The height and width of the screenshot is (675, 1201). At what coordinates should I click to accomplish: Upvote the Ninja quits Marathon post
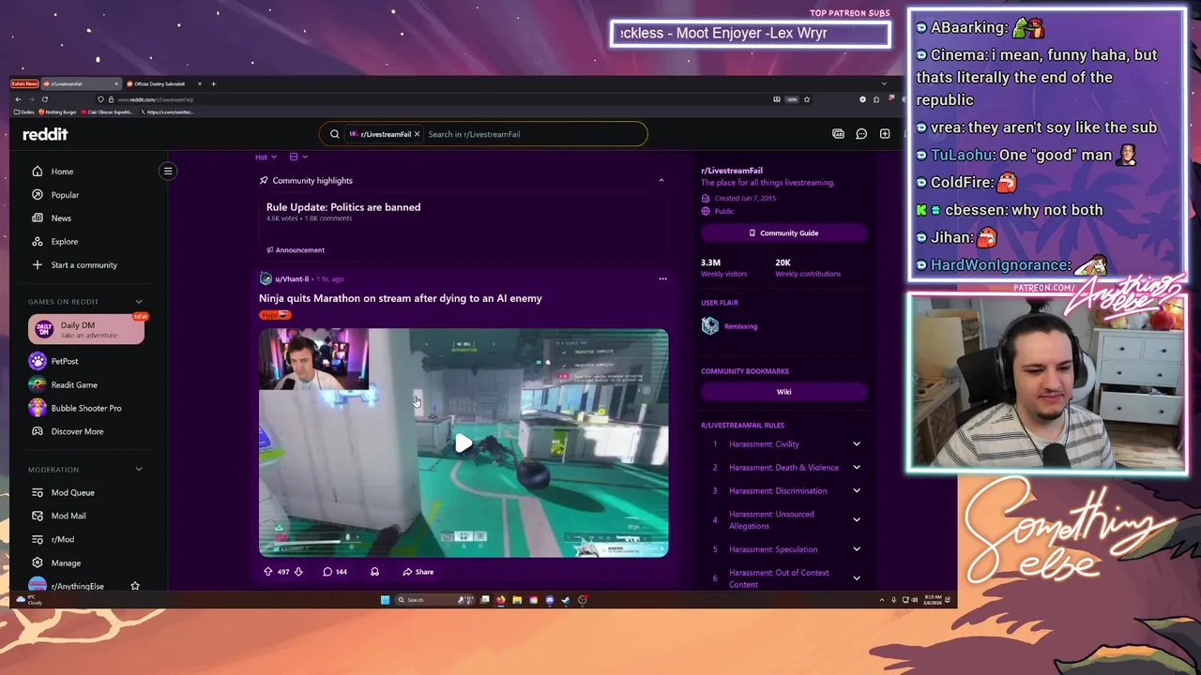click(x=267, y=572)
